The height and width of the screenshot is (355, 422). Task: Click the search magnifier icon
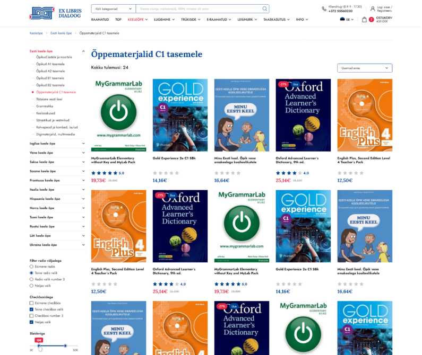264,9
